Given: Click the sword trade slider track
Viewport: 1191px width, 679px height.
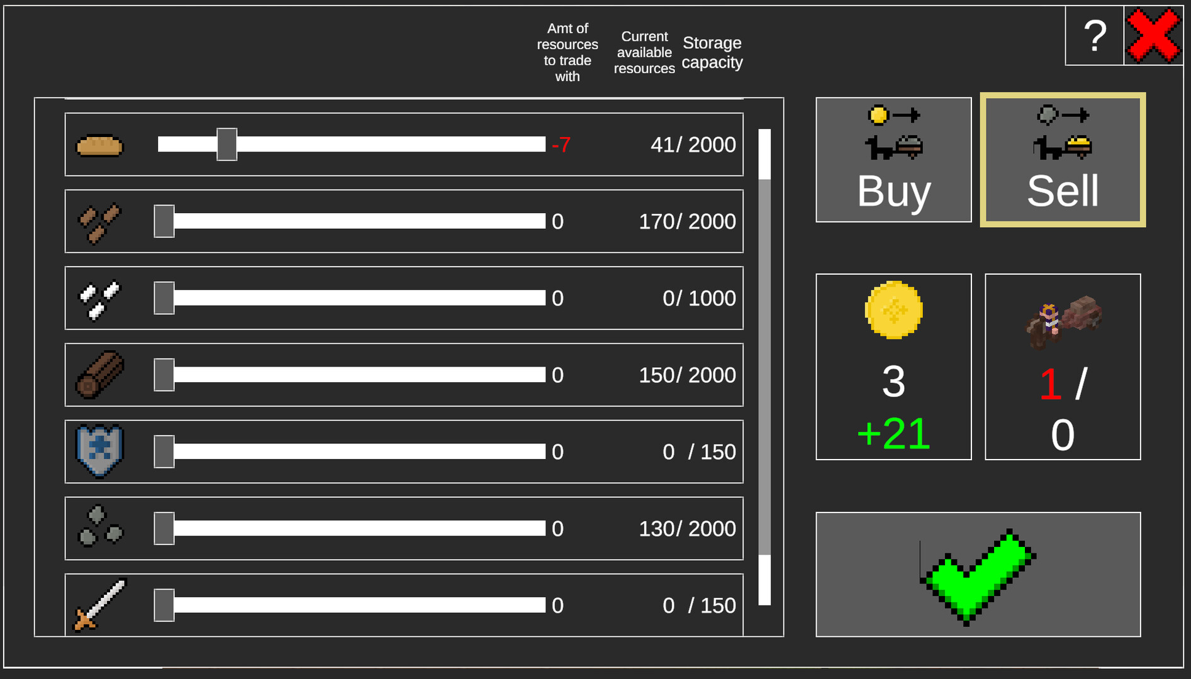Looking at the screenshot, I should point(359,605).
